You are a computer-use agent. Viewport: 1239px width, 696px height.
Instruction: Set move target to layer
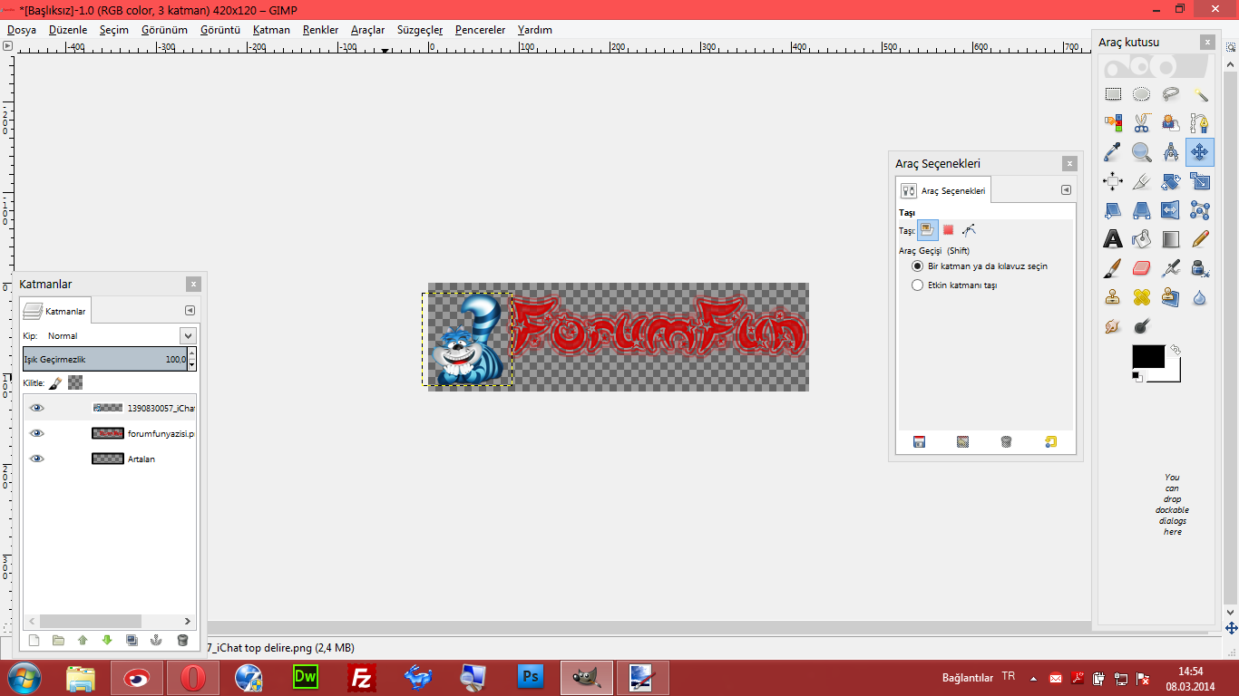pos(928,230)
